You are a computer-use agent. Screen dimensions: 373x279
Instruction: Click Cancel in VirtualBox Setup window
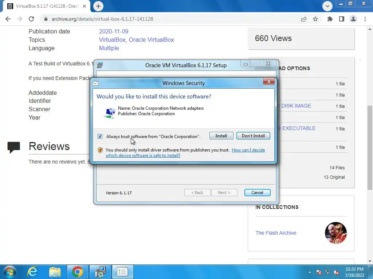click(257, 193)
